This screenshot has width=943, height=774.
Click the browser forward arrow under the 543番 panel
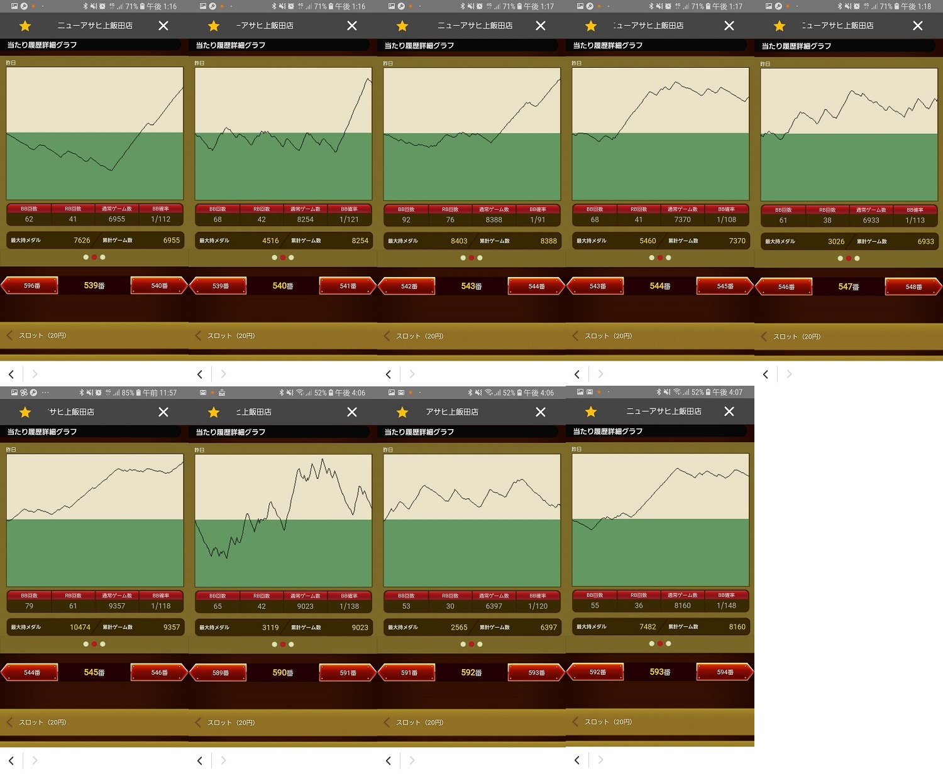pyautogui.click(x=412, y=374)
